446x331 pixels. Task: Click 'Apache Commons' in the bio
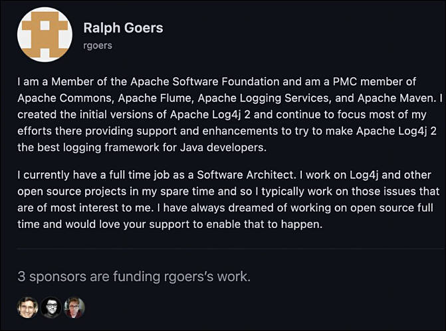point(64,98)
